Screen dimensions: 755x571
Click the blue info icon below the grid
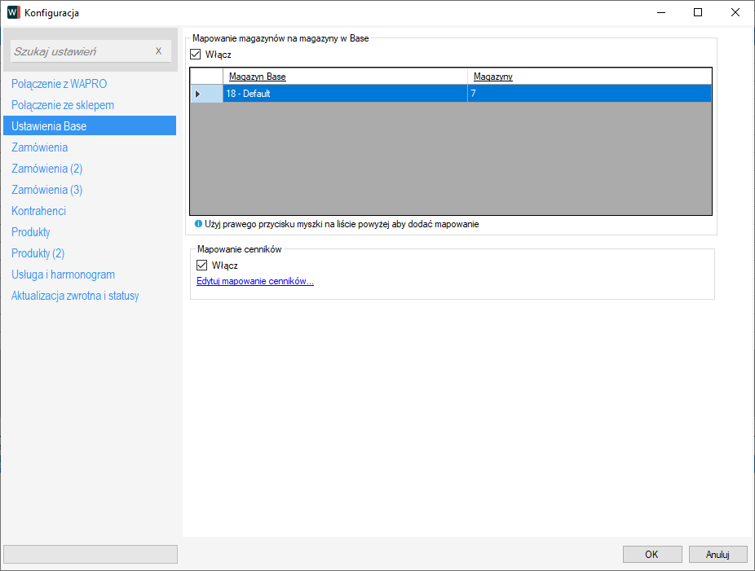tap(198, 223)
